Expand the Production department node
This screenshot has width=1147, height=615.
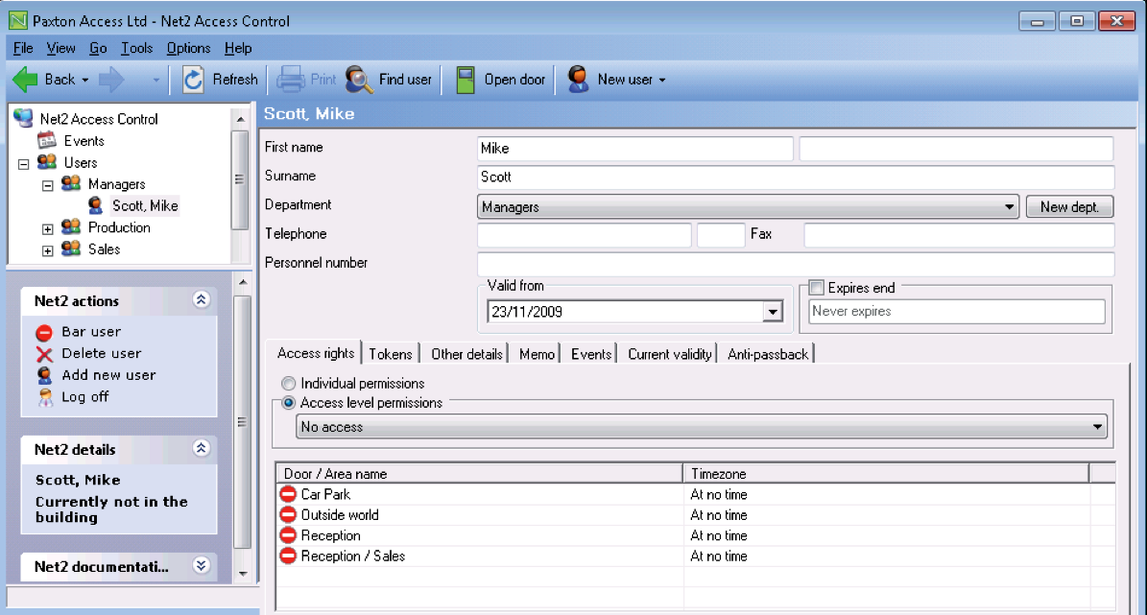[x=46, y=227]
